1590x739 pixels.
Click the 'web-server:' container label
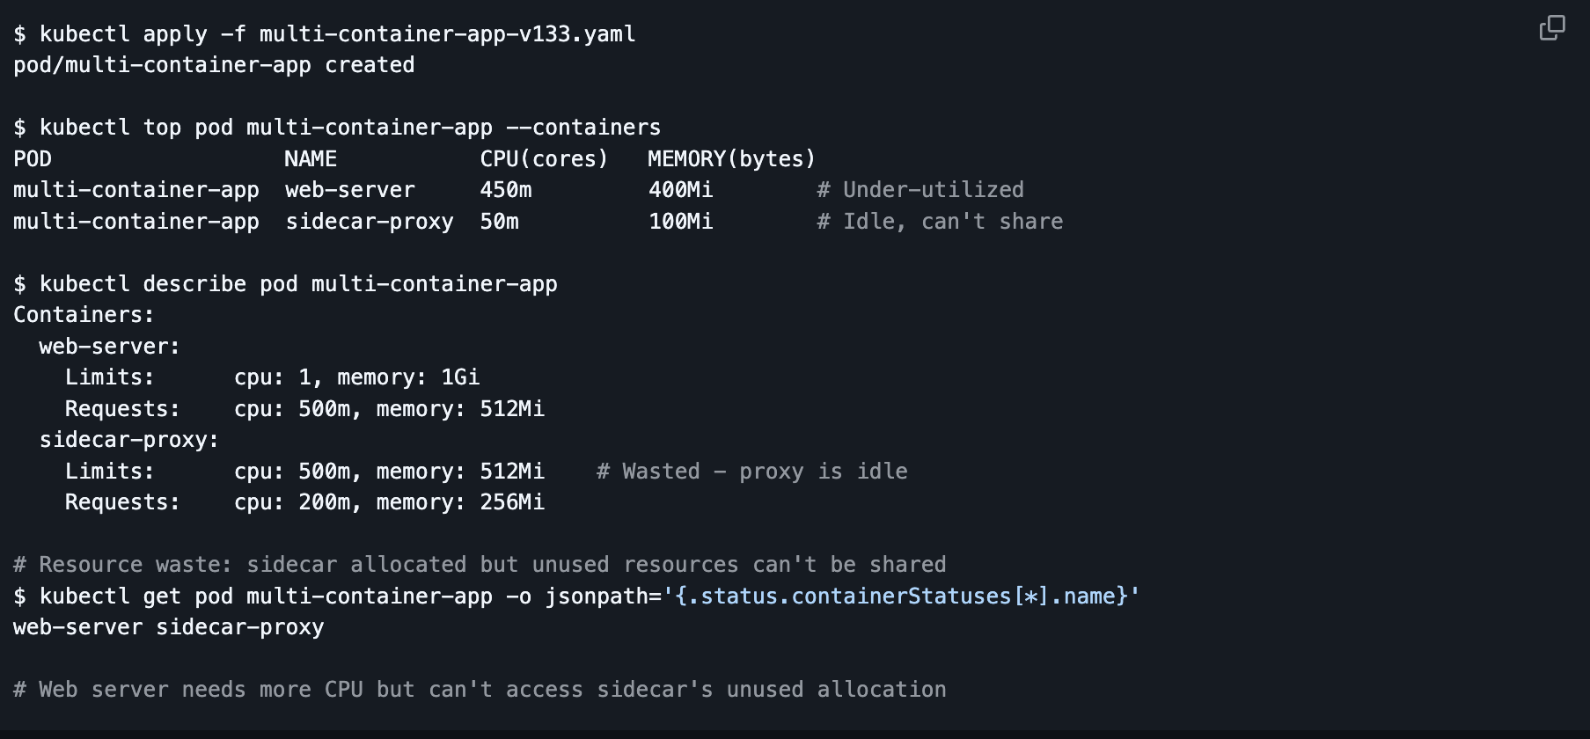tap(109, 347)
